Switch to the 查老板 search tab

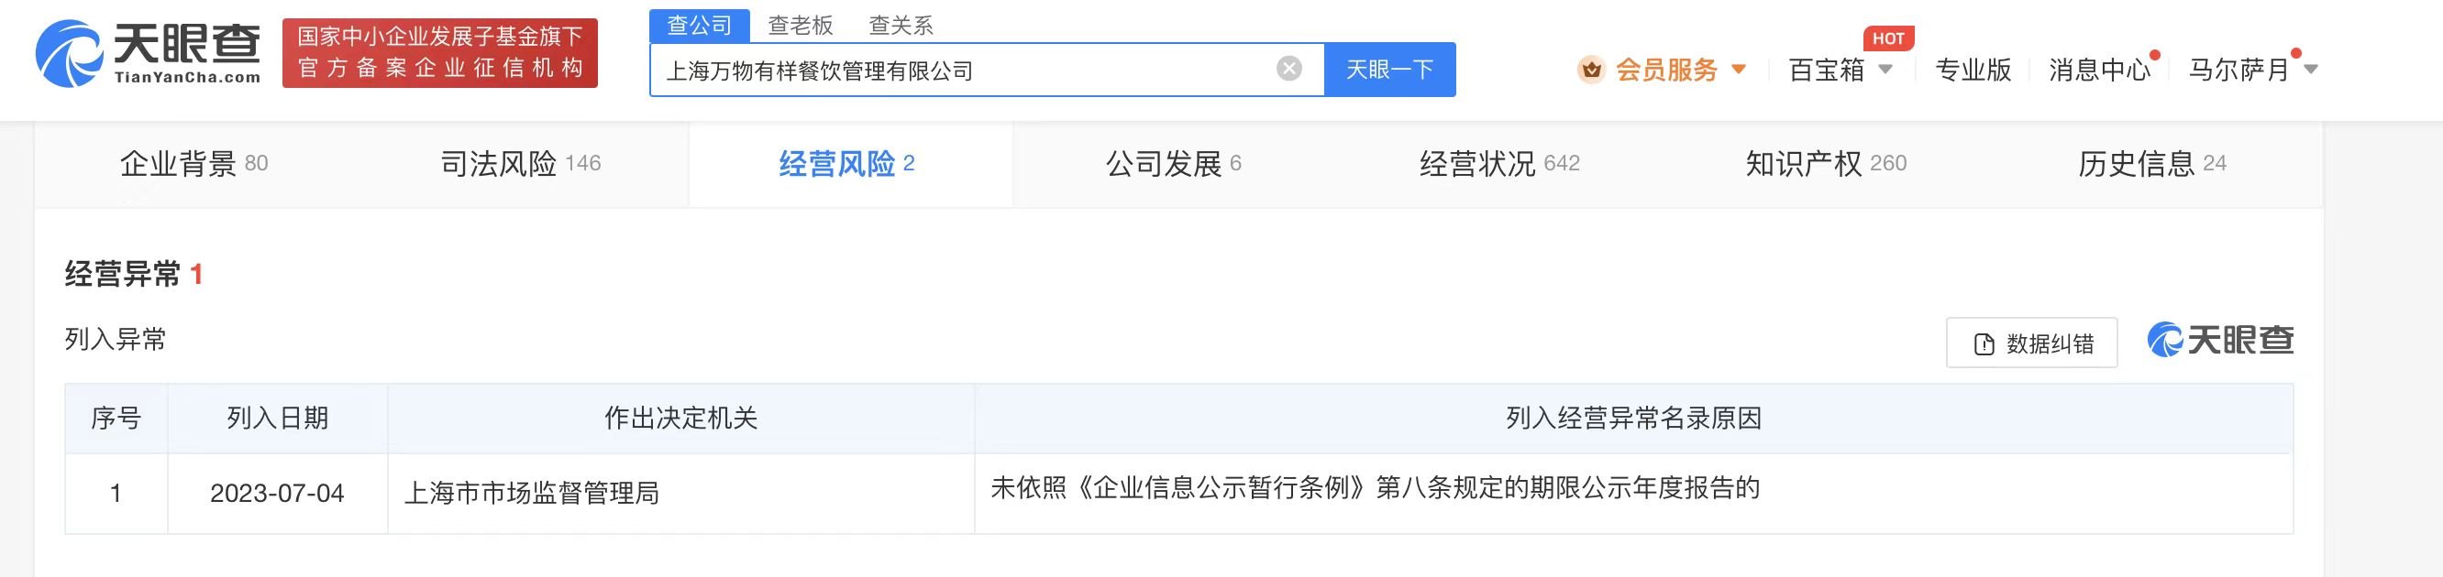click(x=801, y=26)
